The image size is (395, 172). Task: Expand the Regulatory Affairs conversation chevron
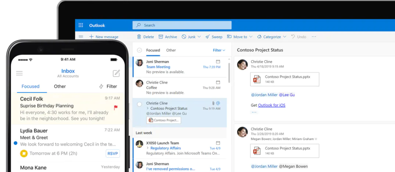[148, 148]
